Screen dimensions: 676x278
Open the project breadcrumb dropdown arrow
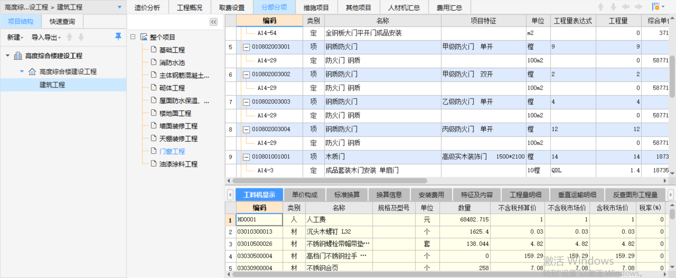pyautogui.click(x=120, y=7)
